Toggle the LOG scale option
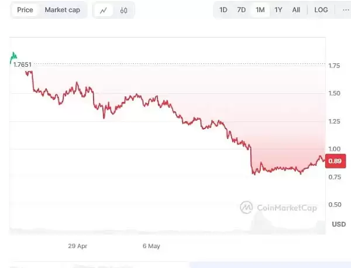Screen dimensions: 351x268 point(321,10)
